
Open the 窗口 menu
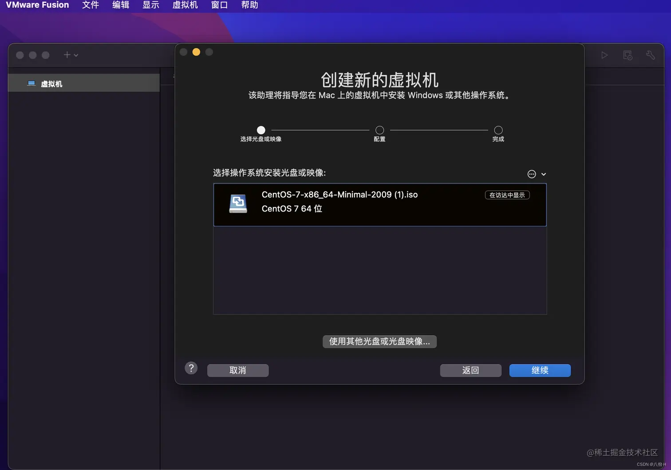219,5
